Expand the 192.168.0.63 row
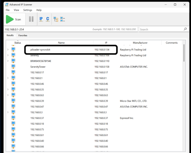Screen dimensions: 191x153 pos(8,95)
